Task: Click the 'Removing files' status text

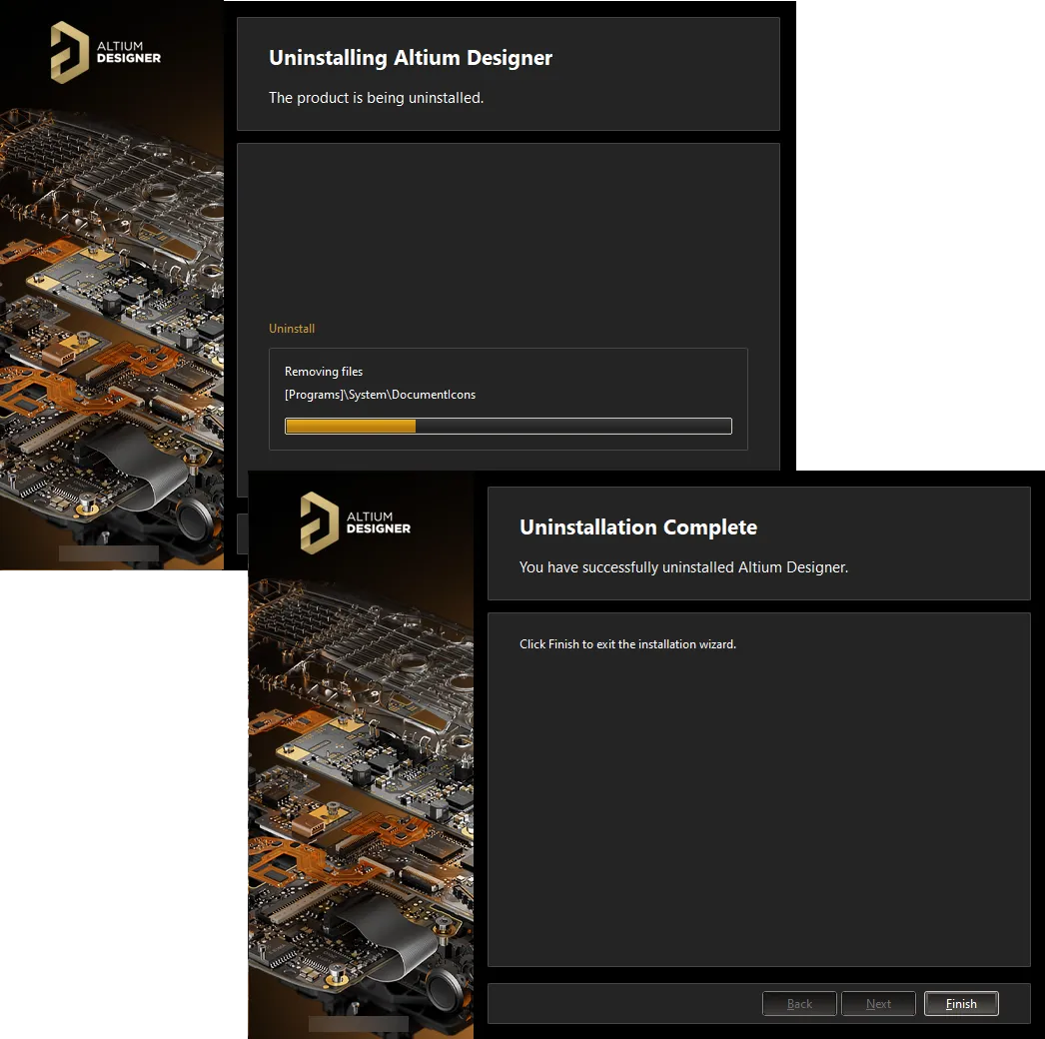Action: click(x=324, y=372)
